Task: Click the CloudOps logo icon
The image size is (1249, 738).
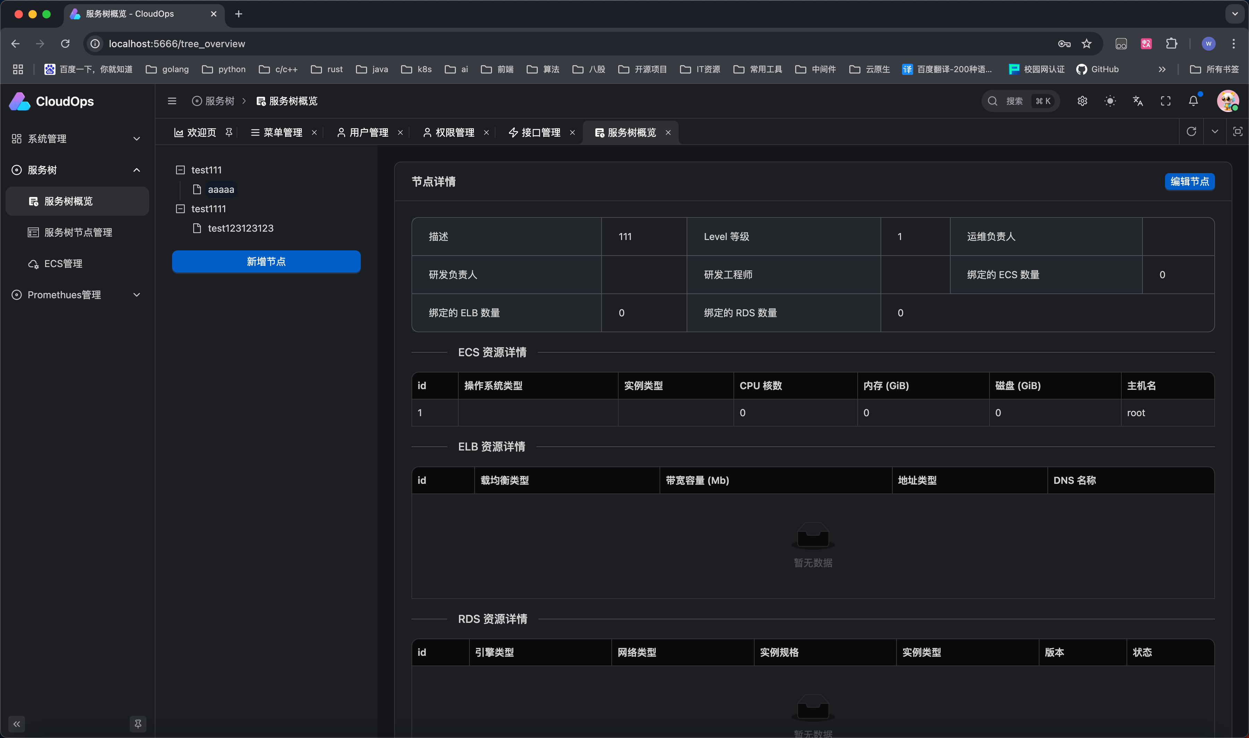Action: (x=20, y=102)
